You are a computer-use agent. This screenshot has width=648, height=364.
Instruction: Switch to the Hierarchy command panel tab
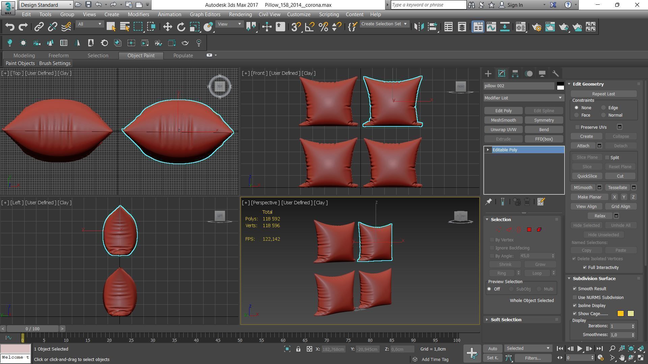[515, 73]
